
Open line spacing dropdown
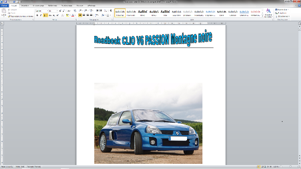tap(97, 15)
